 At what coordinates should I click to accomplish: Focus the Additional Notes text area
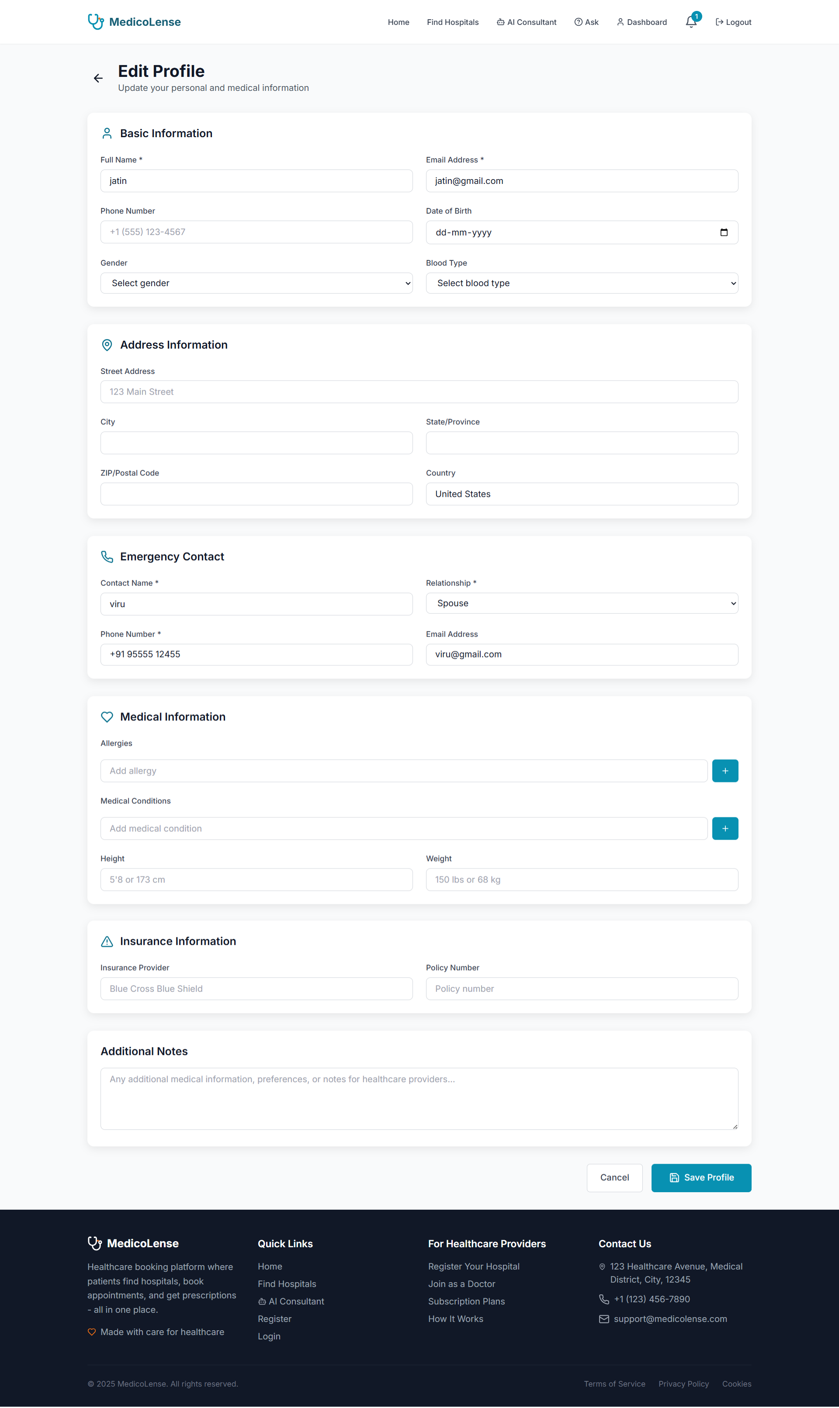(x=419, y=1098)
